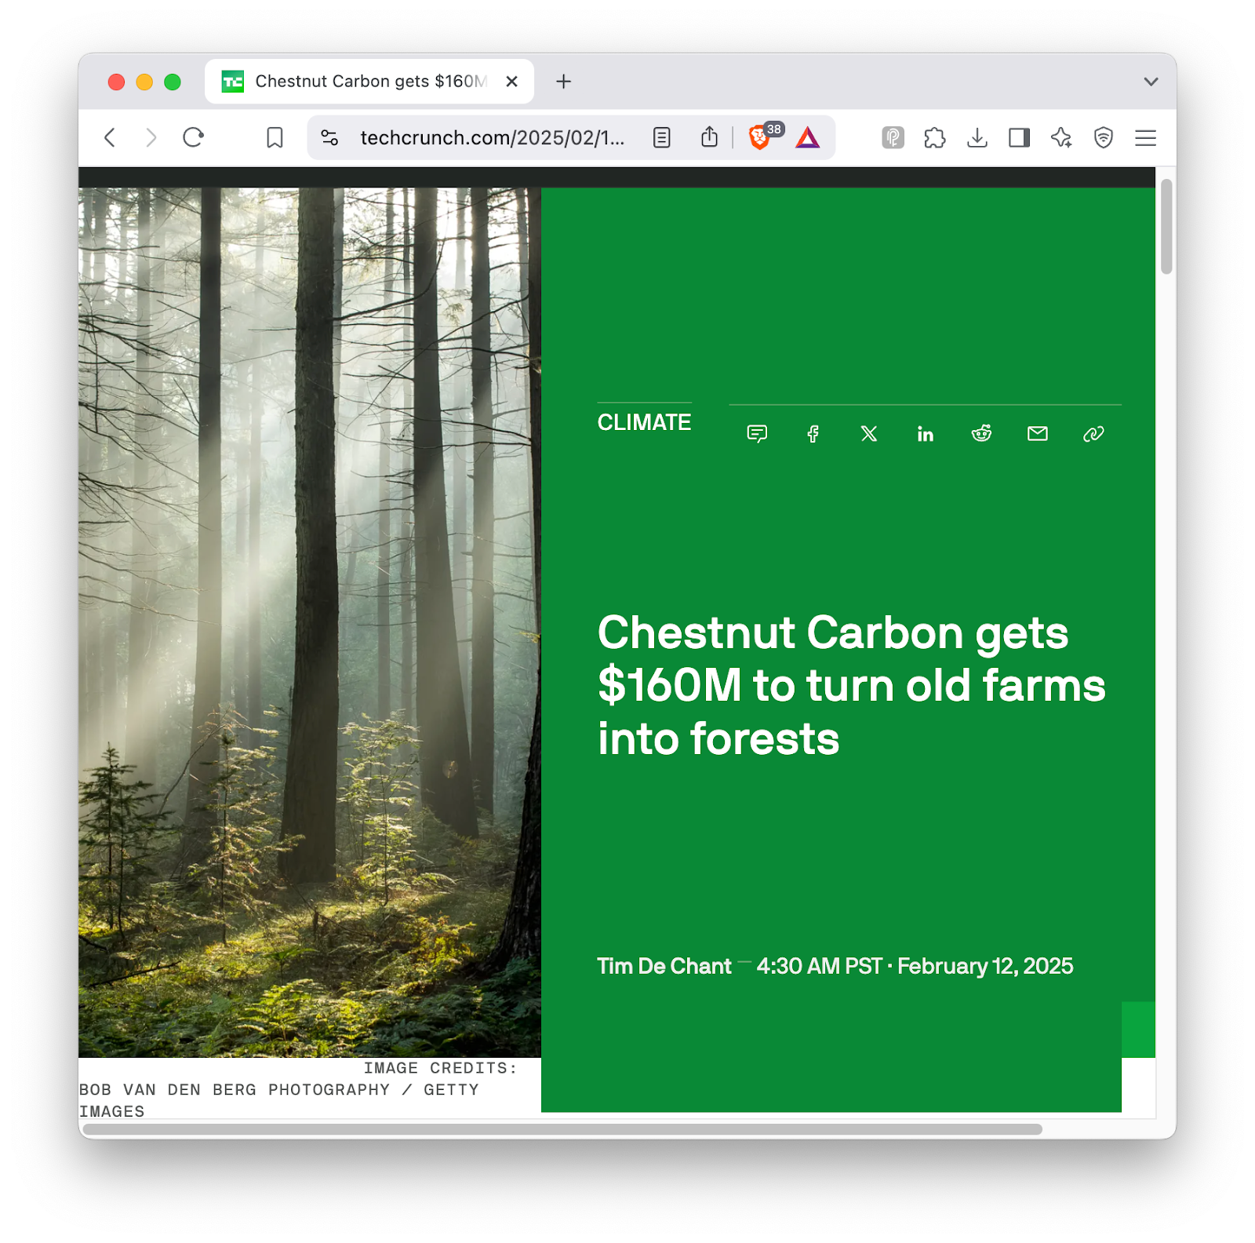Click the article headline text
The image size is (1255, 1243).
[852, 686]
